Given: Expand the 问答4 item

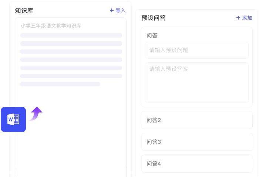Looking at the screenshot, I should 197,163.
